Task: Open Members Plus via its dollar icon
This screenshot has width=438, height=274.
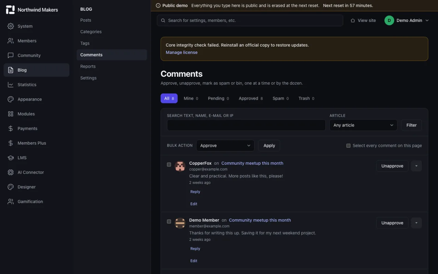Action: 11,143
